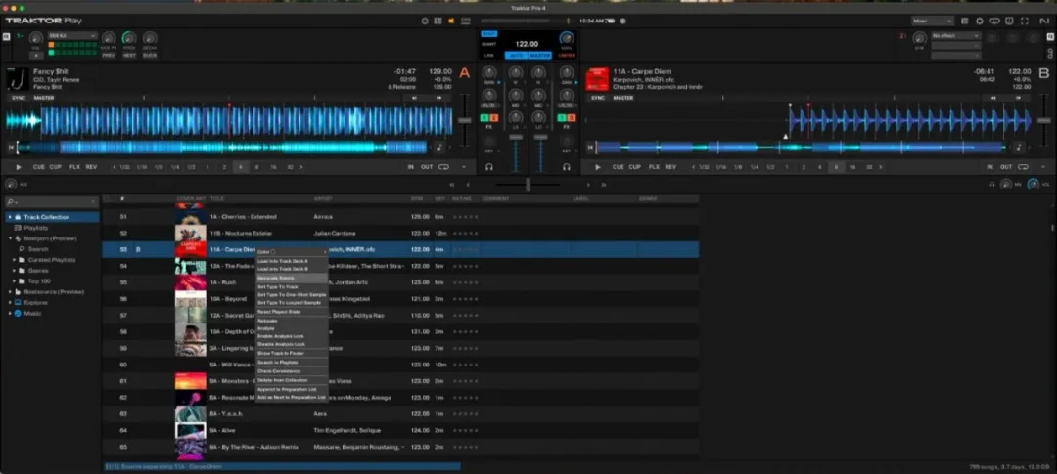
Task: Click the preview player play button in FX unit 1
Action: 35,55
